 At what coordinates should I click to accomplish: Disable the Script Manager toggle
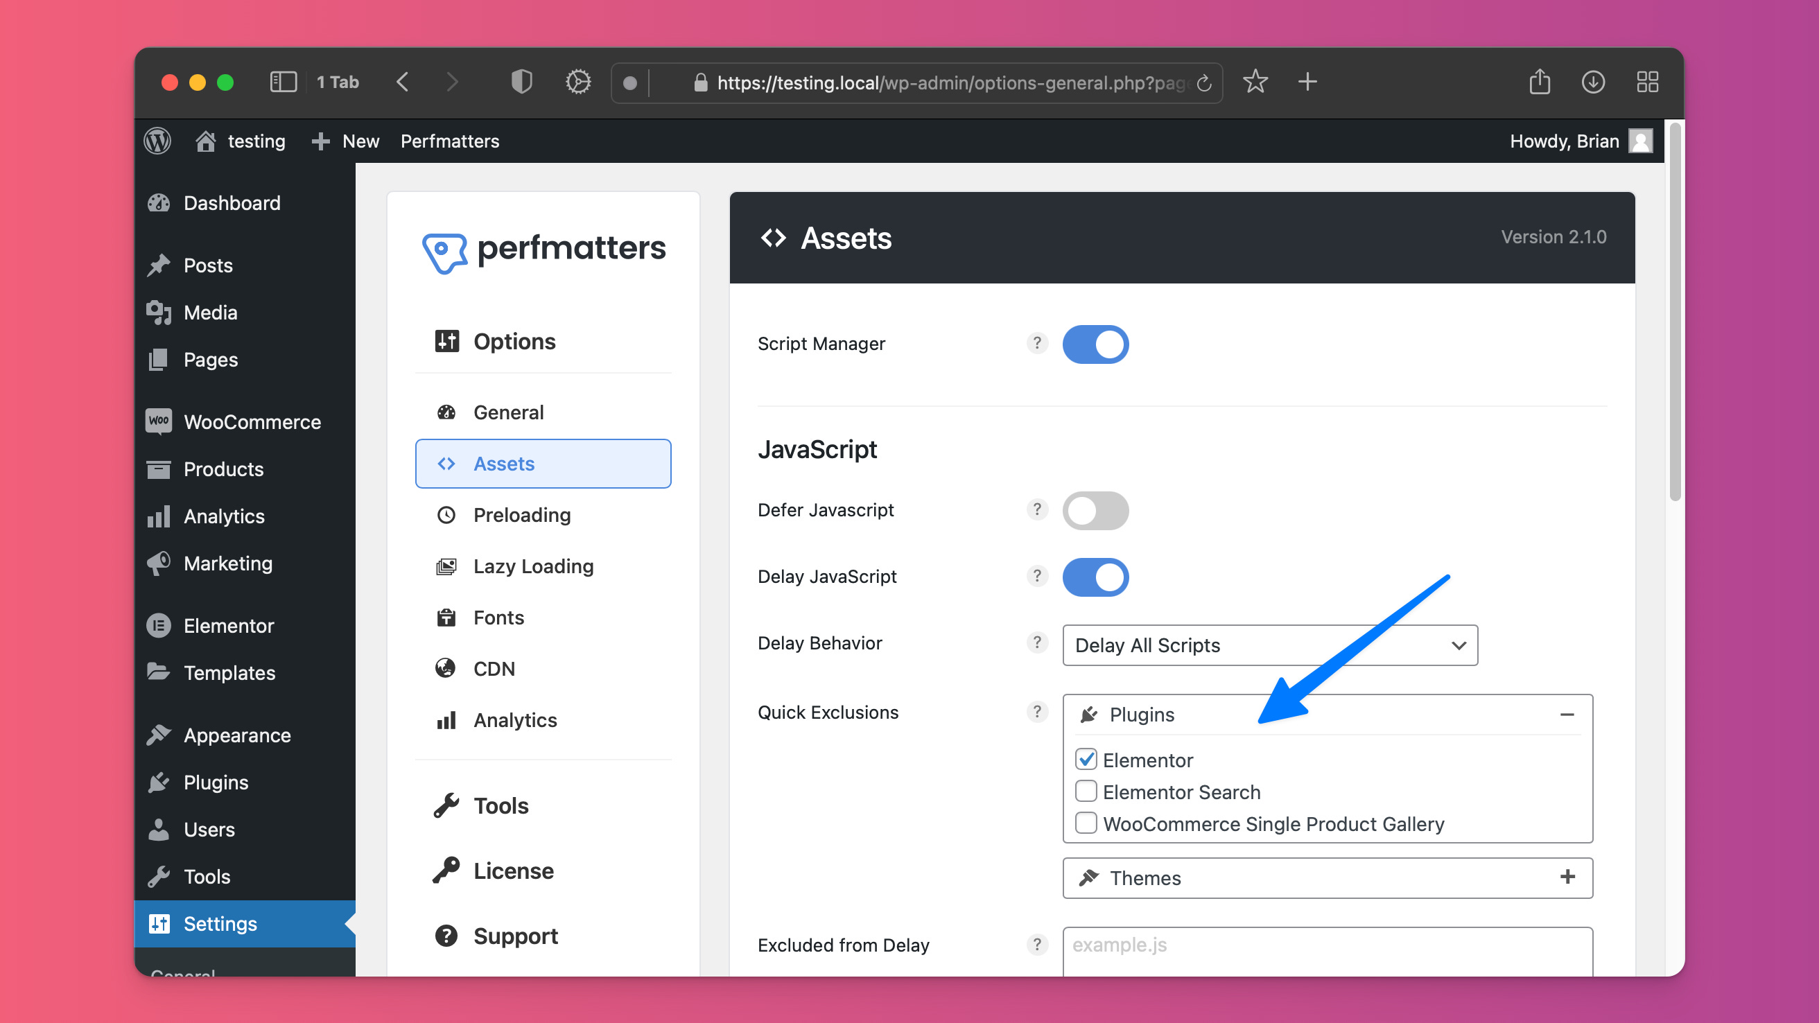pyautogui.click(x=1095, y=344)
